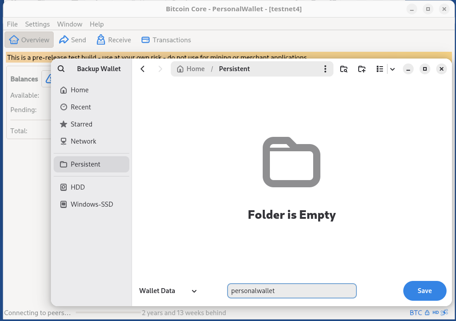Open the Wallet Data file type dropdown
This screenshot has height=321, width=456.
coord(168,291)
